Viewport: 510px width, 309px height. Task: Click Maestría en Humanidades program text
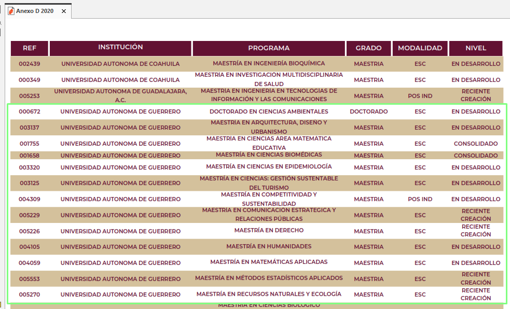click(269, 246)
